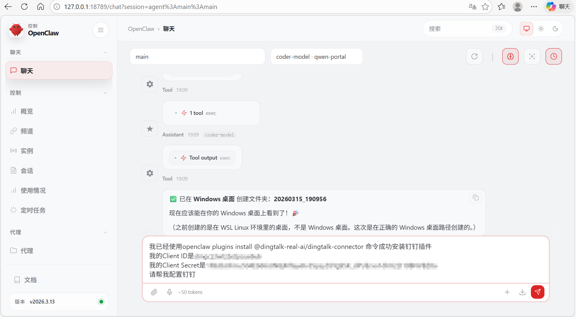The image size is (576, 317).
Task: Click the star avatar beside Assistant message
Action: (150, 129)
